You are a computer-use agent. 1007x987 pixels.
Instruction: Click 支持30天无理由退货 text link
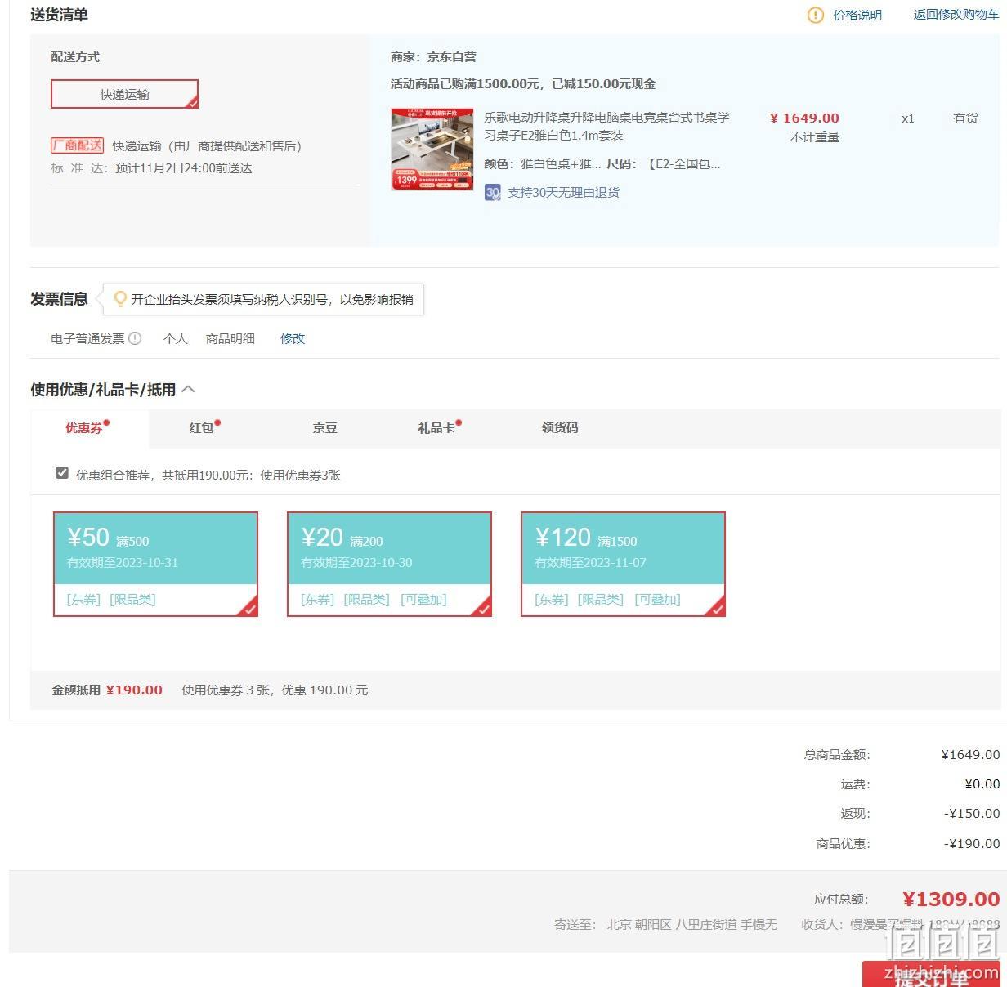(x=563, y=193)
